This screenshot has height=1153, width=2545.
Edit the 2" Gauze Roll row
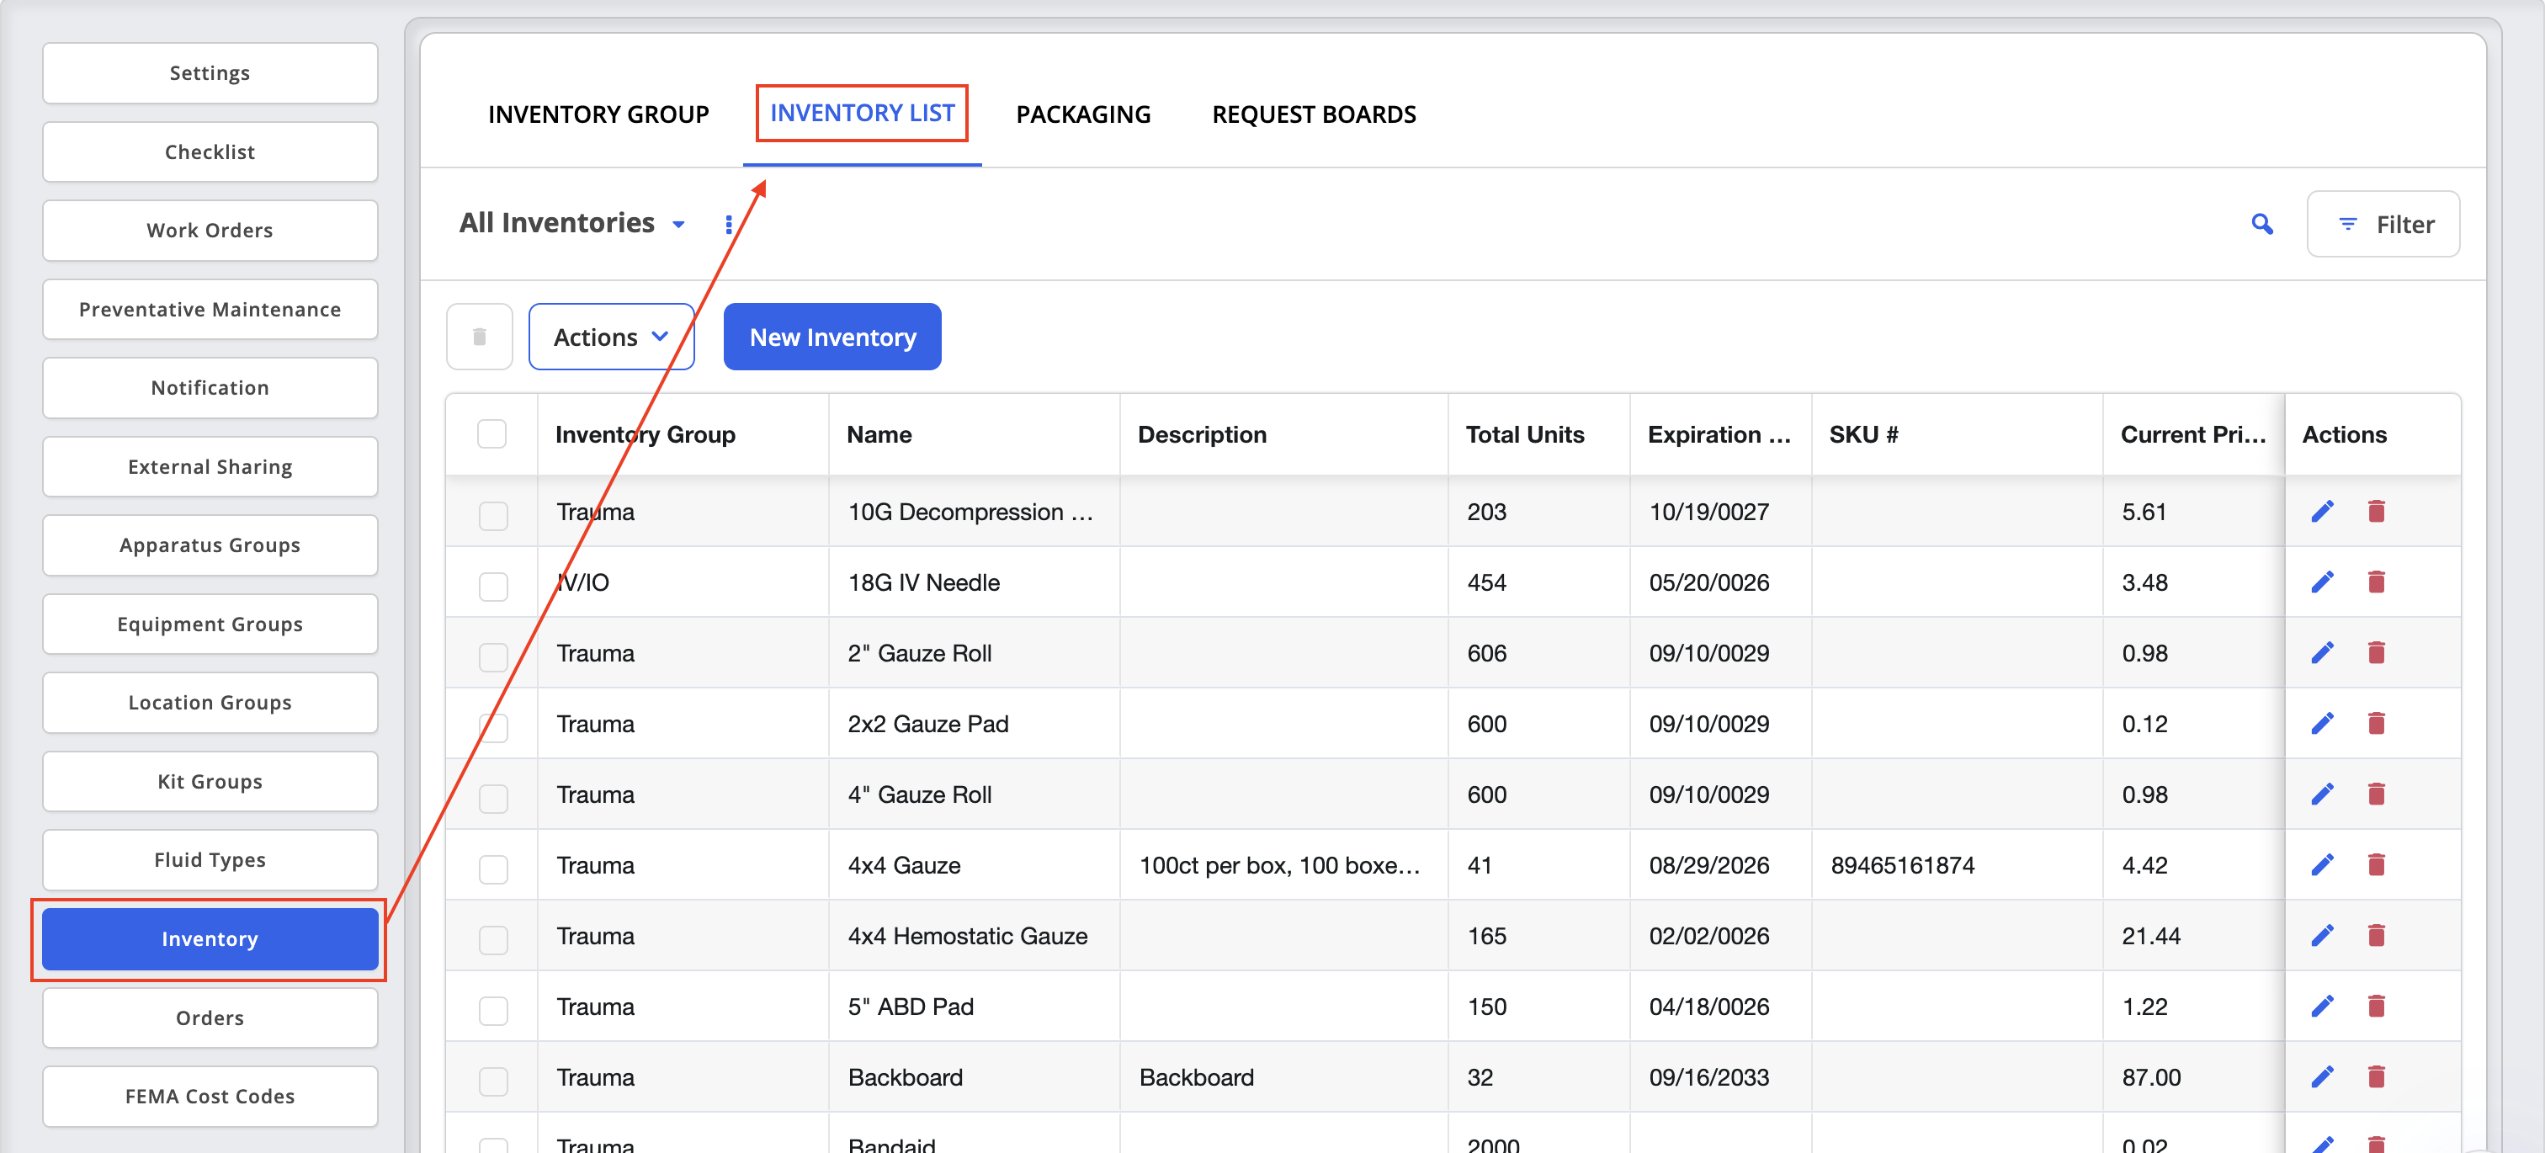2322,652
